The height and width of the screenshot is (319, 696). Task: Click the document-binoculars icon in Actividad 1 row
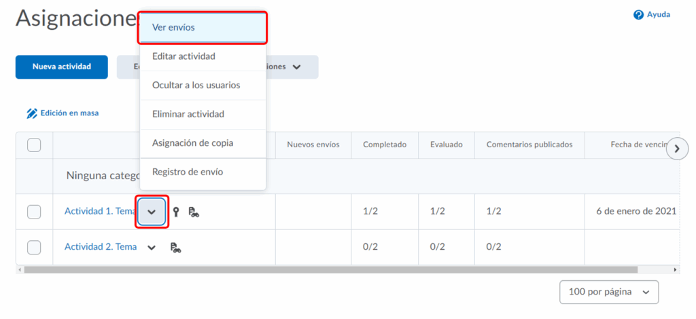click(x=194, y=212)
